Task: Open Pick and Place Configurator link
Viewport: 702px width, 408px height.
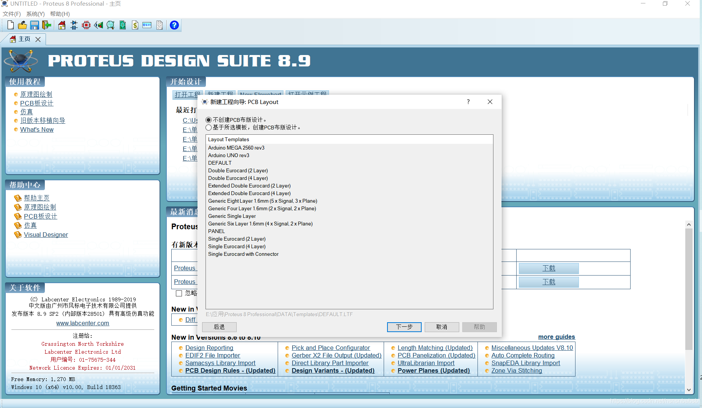Action: [x=330, y=348]
